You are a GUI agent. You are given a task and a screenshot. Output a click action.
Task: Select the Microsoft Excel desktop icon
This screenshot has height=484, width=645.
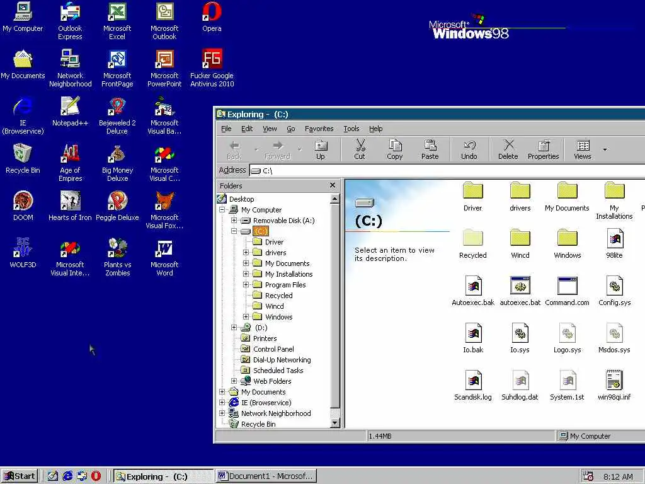pos(117,21)
